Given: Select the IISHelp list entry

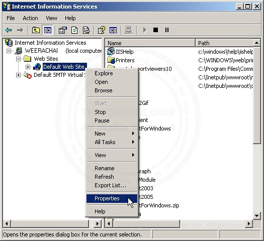Looking at the screenshot, I should [124, 52].
